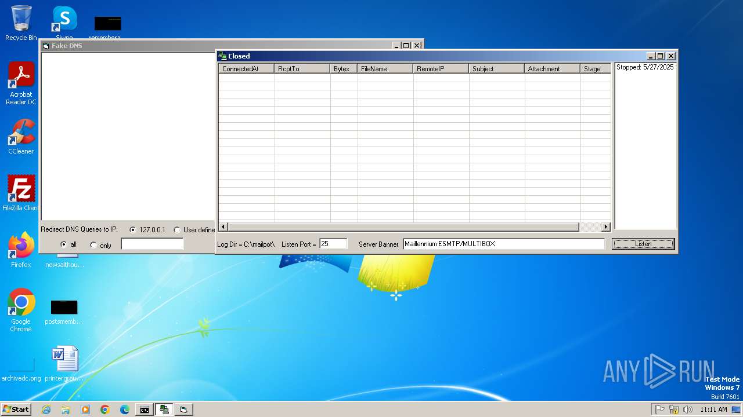Open the volume speaker tray icon
743x417 pixels.
(x=688, y=409)
